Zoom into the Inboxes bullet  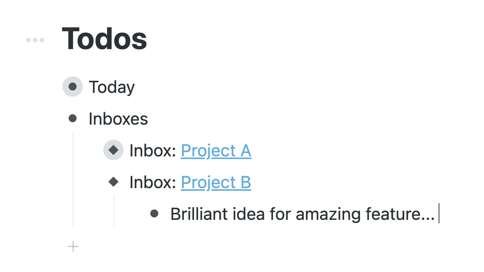point(73,119)
